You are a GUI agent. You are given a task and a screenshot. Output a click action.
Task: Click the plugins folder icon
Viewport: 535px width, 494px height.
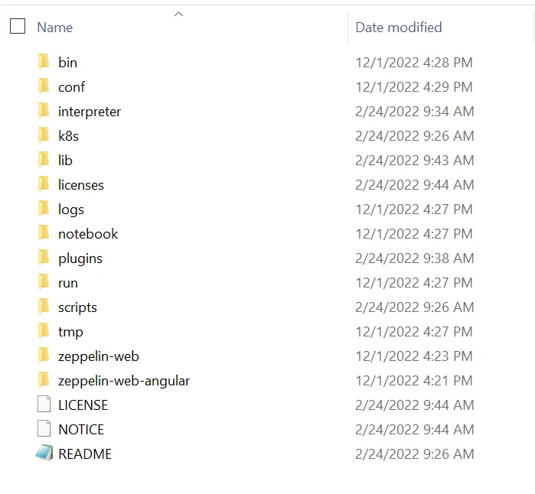(x=44, y=258)
